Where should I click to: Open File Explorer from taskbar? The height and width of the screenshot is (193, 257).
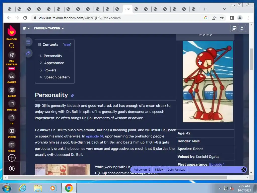pyautogui.click(x=38, y=188)
